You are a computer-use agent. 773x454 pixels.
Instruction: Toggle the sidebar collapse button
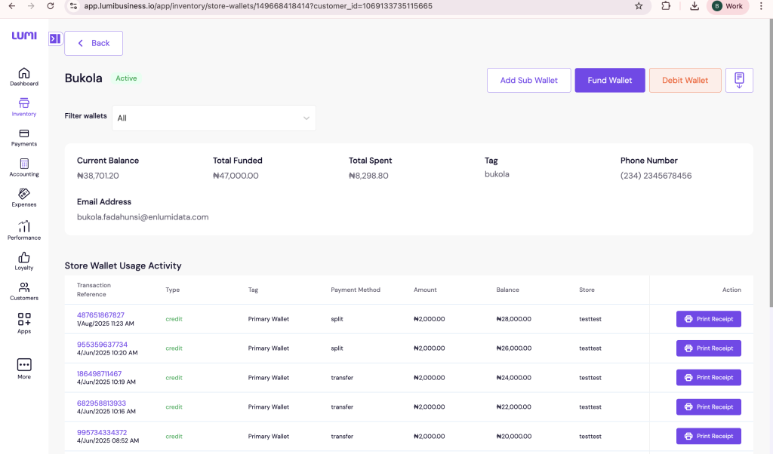pos(55,38)
